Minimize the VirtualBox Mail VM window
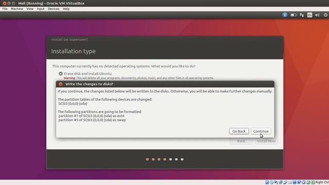The height and width of the screenshot is (185, 329). tap(9, 4)
